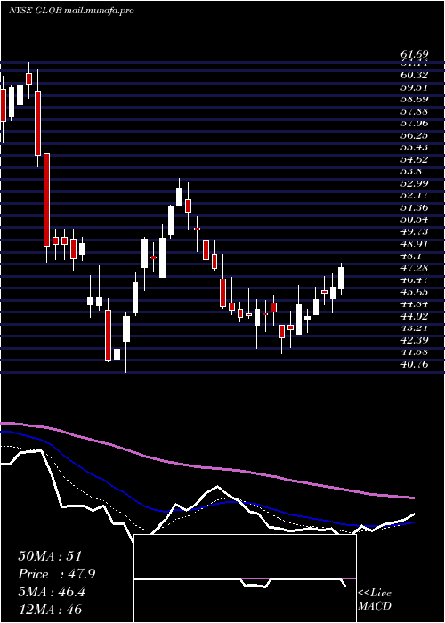Click the 59.51 price axis label
This screenshot has height=623, width=445.
(414, 87)
